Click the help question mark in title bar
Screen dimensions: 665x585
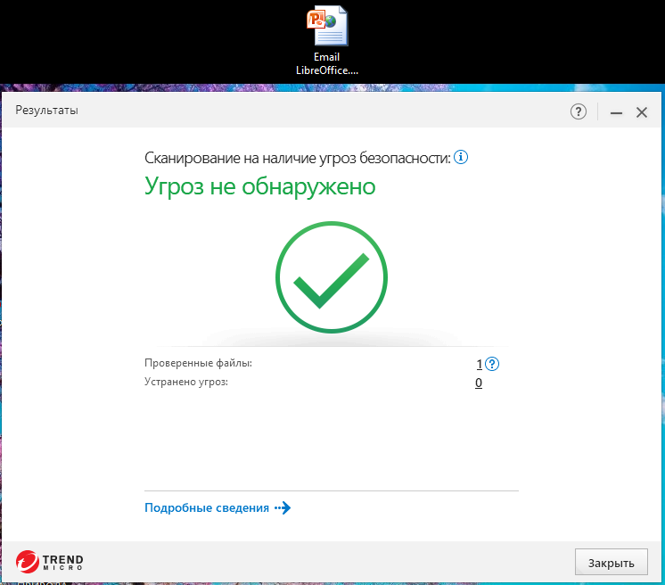(x=578, y=112)
